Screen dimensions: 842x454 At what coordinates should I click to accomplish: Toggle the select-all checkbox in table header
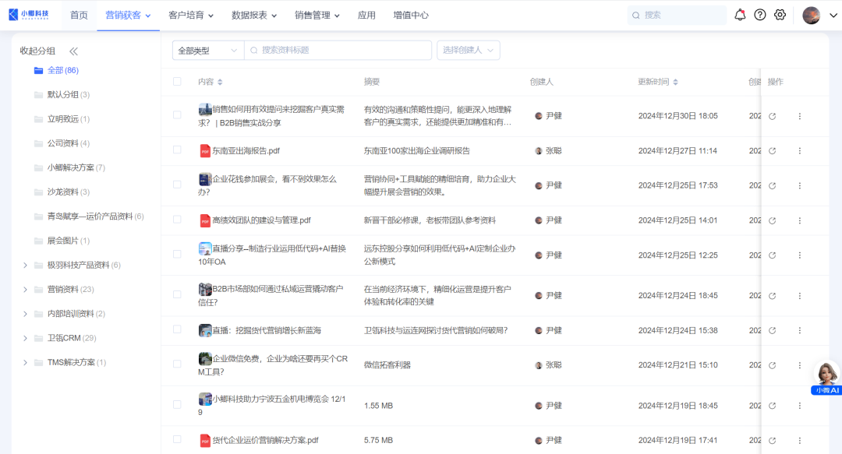click(177, 82)
